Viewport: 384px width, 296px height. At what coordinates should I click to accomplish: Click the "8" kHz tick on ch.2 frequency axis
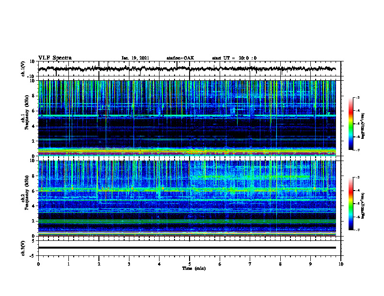(x=34, y=176)
